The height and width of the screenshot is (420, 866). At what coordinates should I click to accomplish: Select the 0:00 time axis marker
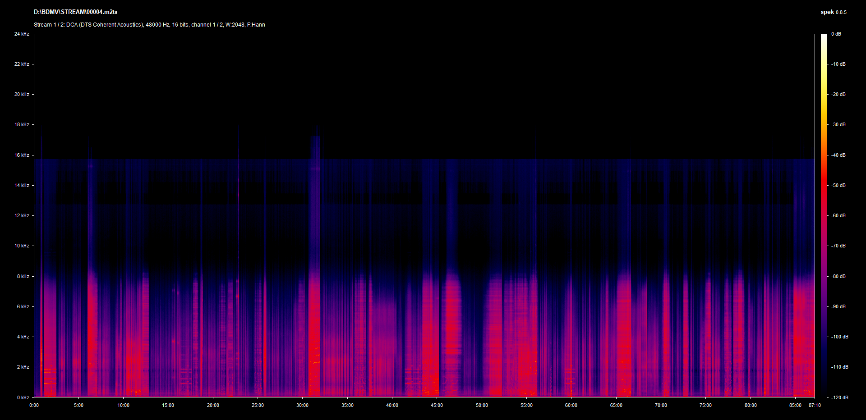34,406
